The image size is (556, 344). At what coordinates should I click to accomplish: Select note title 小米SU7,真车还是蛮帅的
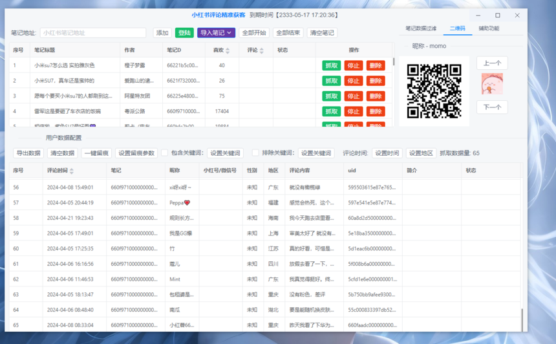64,80
